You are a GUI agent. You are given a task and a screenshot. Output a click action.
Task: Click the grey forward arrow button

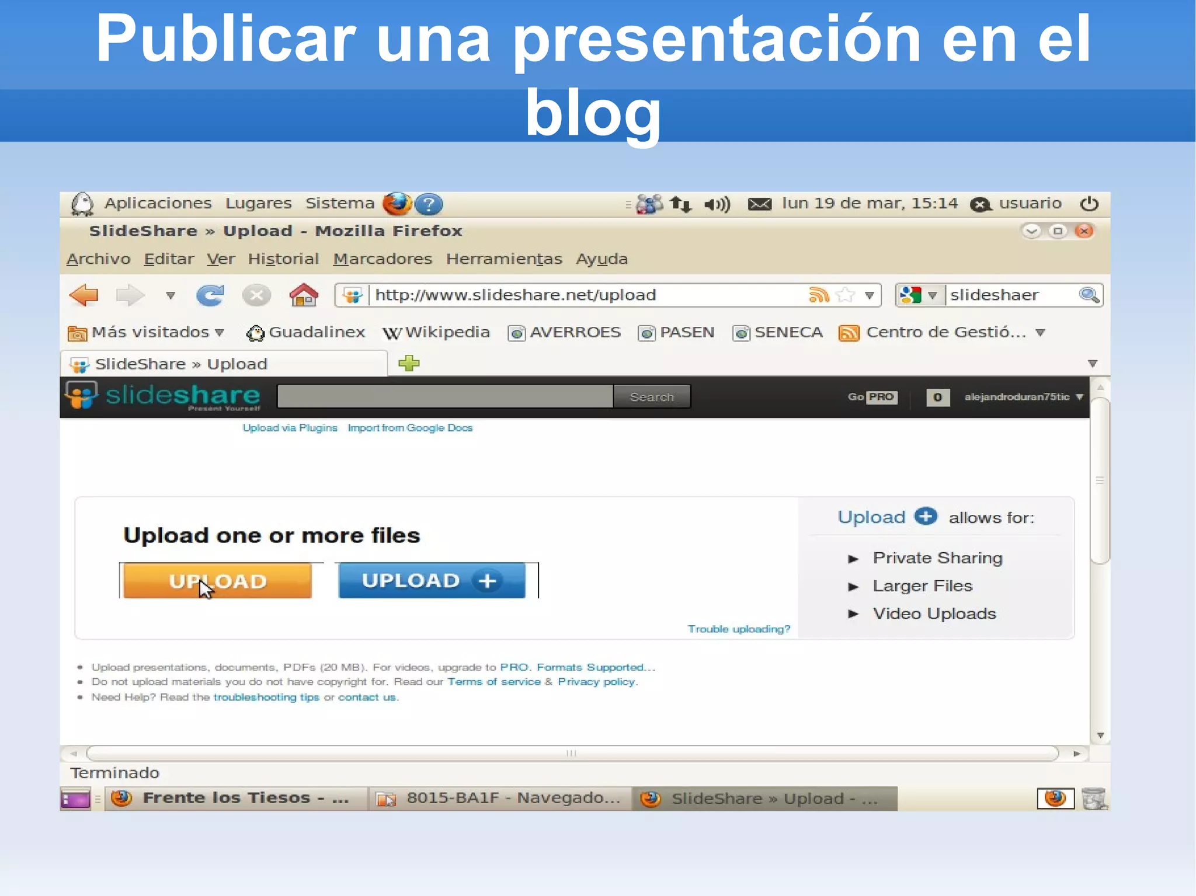[130, 295]
